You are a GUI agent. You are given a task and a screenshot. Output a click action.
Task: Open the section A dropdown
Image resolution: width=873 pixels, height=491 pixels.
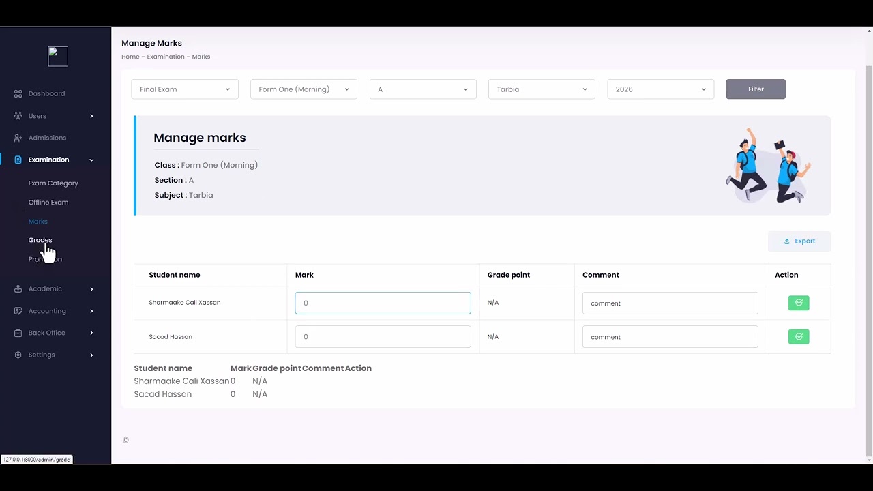pos(423,89)
